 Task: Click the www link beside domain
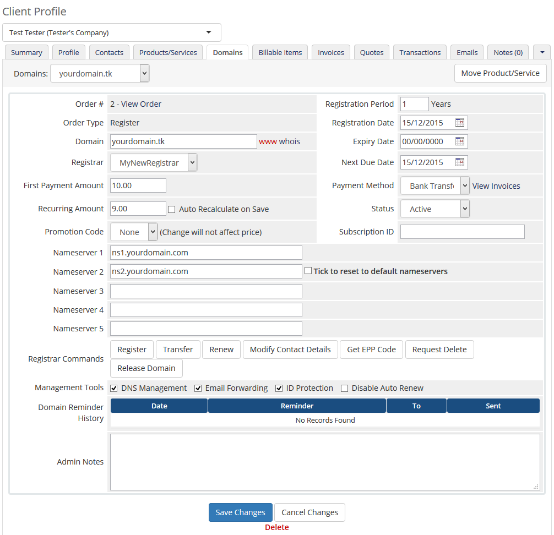(x=268, y=141)
